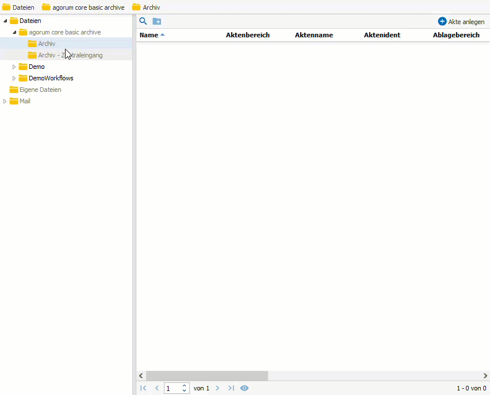Viewport: 490px width, 395px height.
Task: Open Eigene Dateien folder
Action: pyautogui.click(x=40, y=90)
